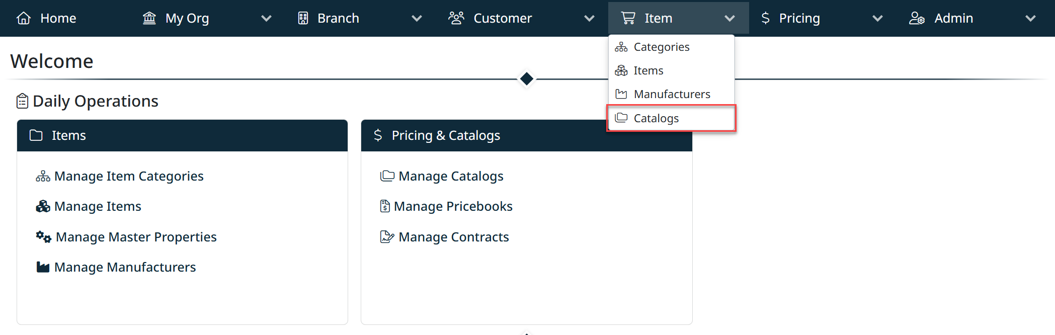1055x335 pixels.
Task: Click the Home house icon
Action: [24, 18]
